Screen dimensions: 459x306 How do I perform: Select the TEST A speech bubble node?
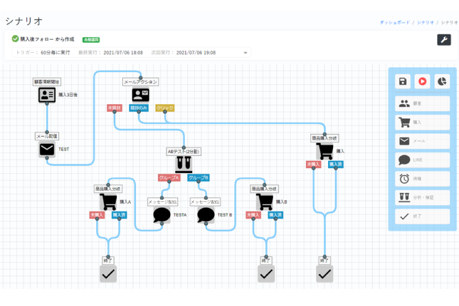(162, 215)
